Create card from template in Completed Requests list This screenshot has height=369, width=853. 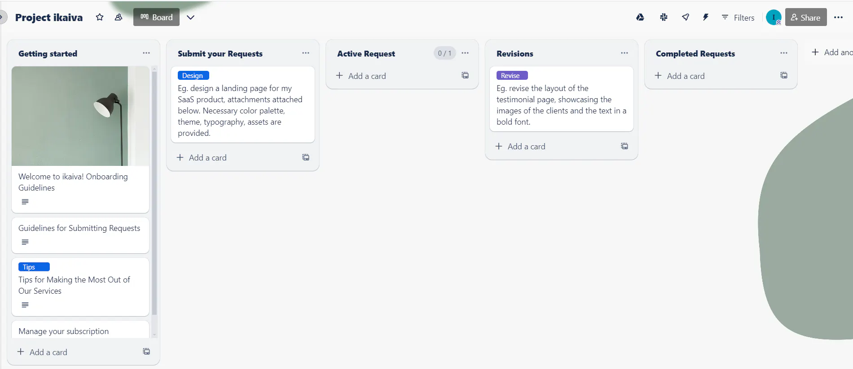(x=784, y=75)
